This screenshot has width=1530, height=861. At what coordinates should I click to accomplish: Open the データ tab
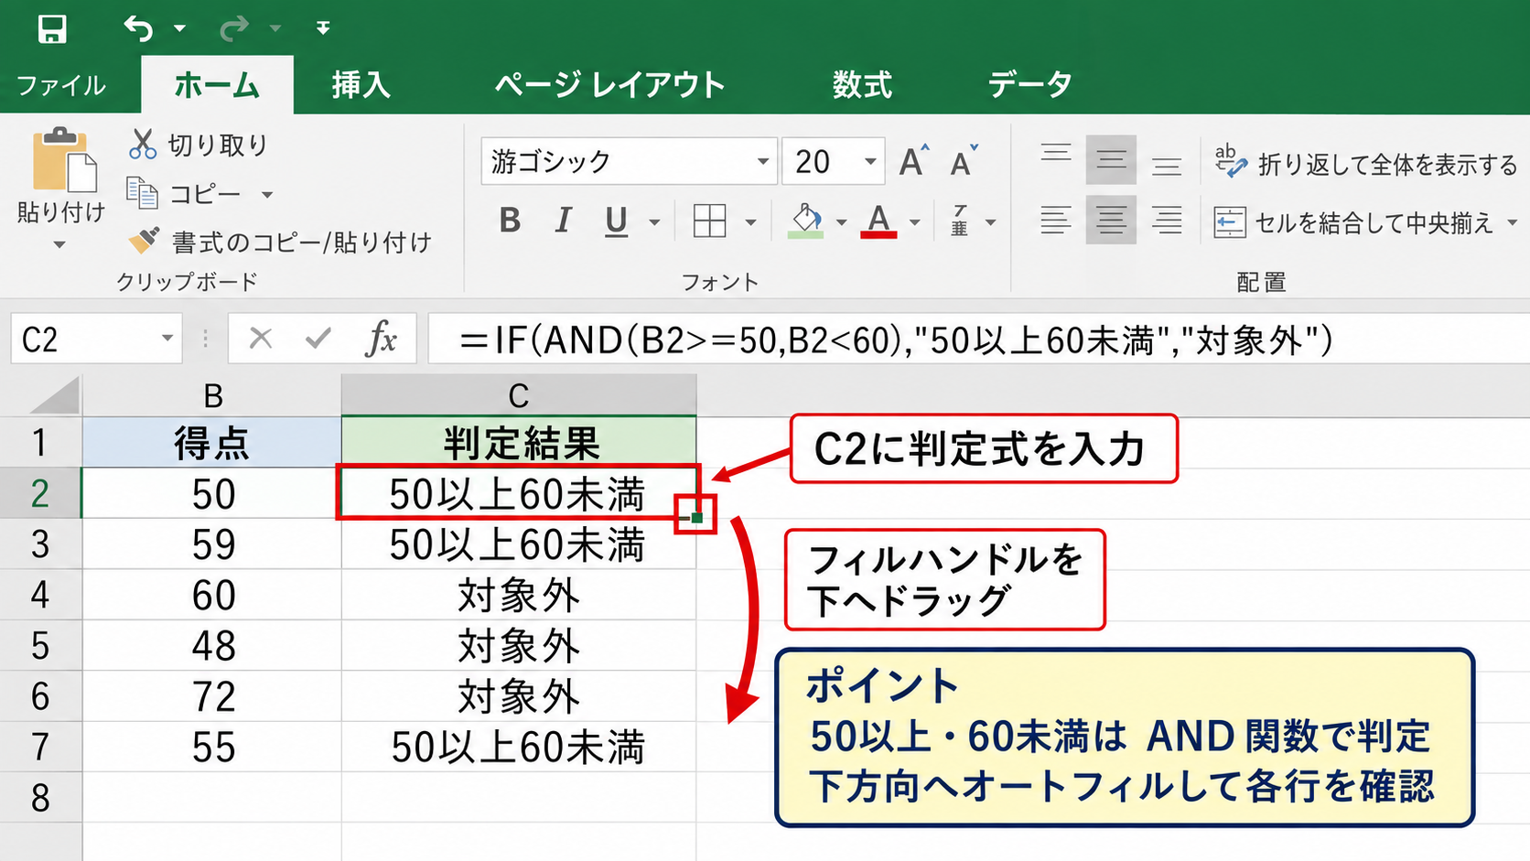1029,85
